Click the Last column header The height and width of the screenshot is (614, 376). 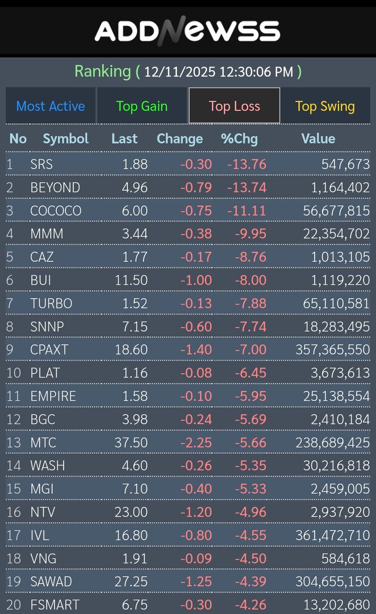tap(125, 138)
